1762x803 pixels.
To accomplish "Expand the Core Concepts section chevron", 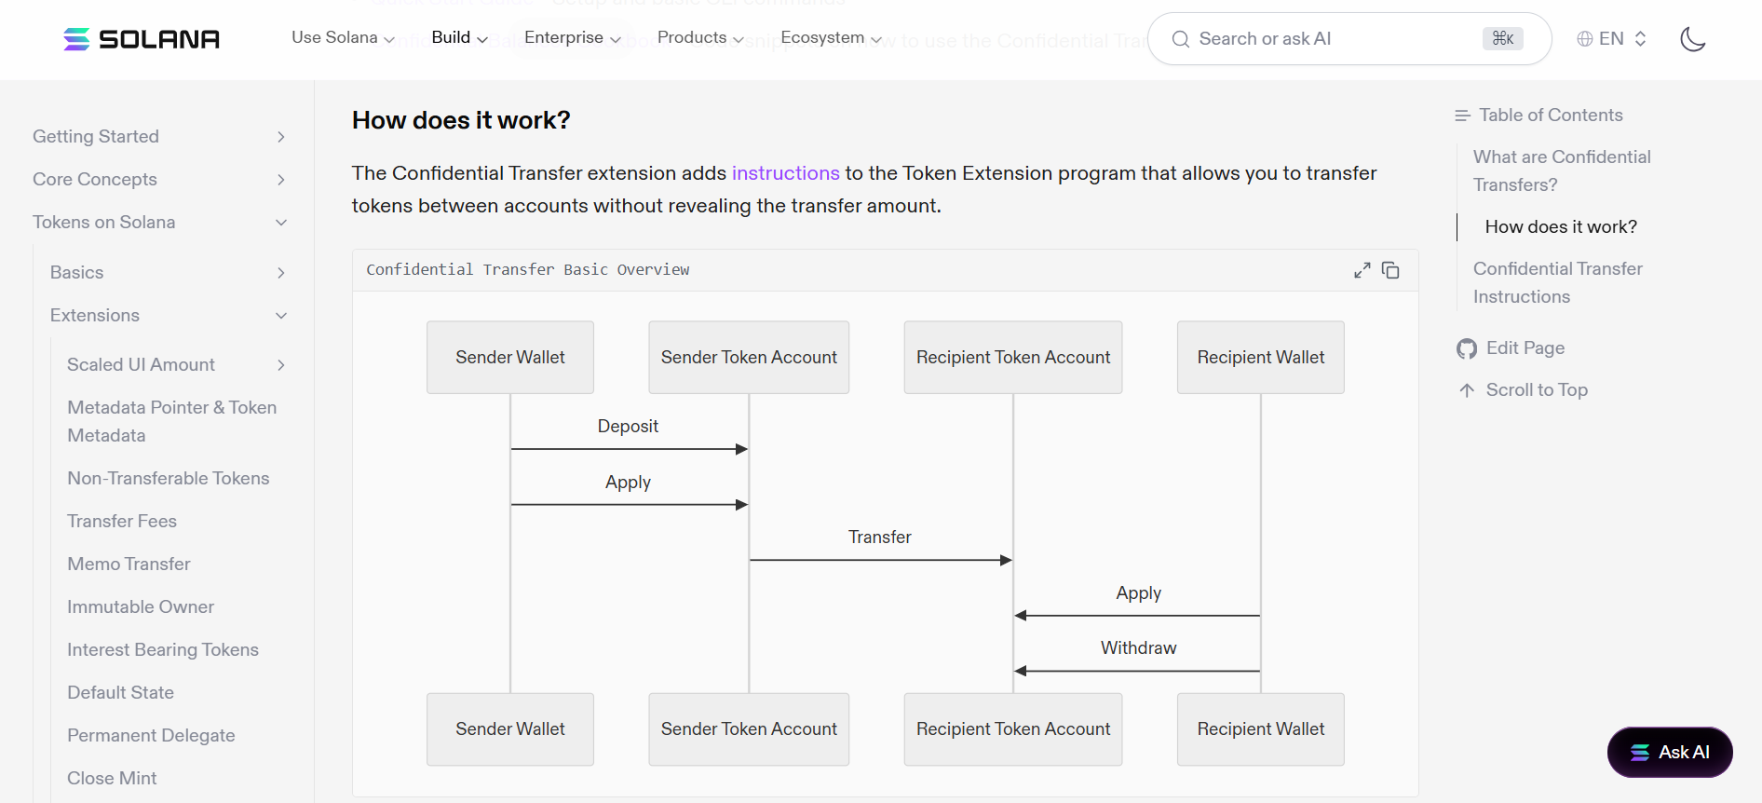I will pyautogui.click(x=281, y=180).
